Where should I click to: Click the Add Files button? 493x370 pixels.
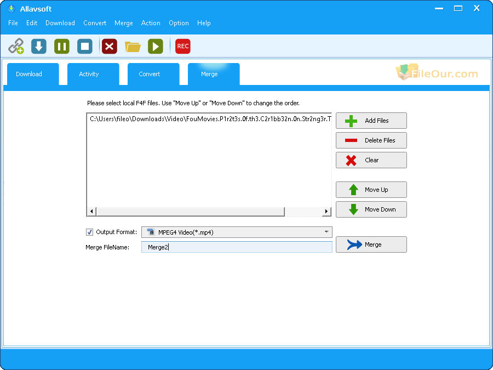371,121
